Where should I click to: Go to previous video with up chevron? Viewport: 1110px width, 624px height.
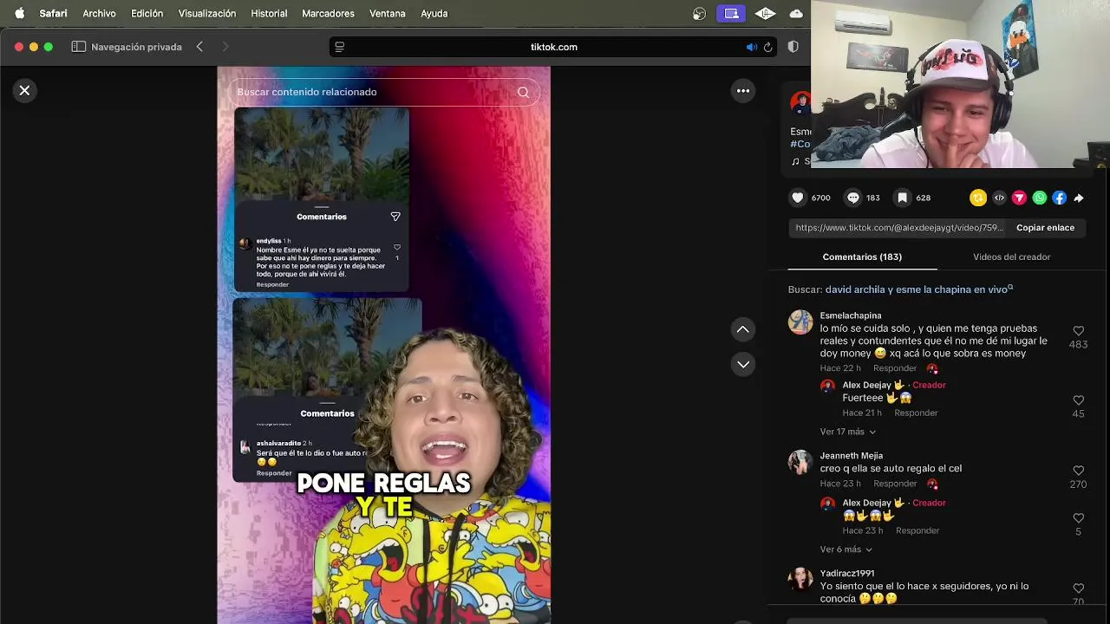743,329
